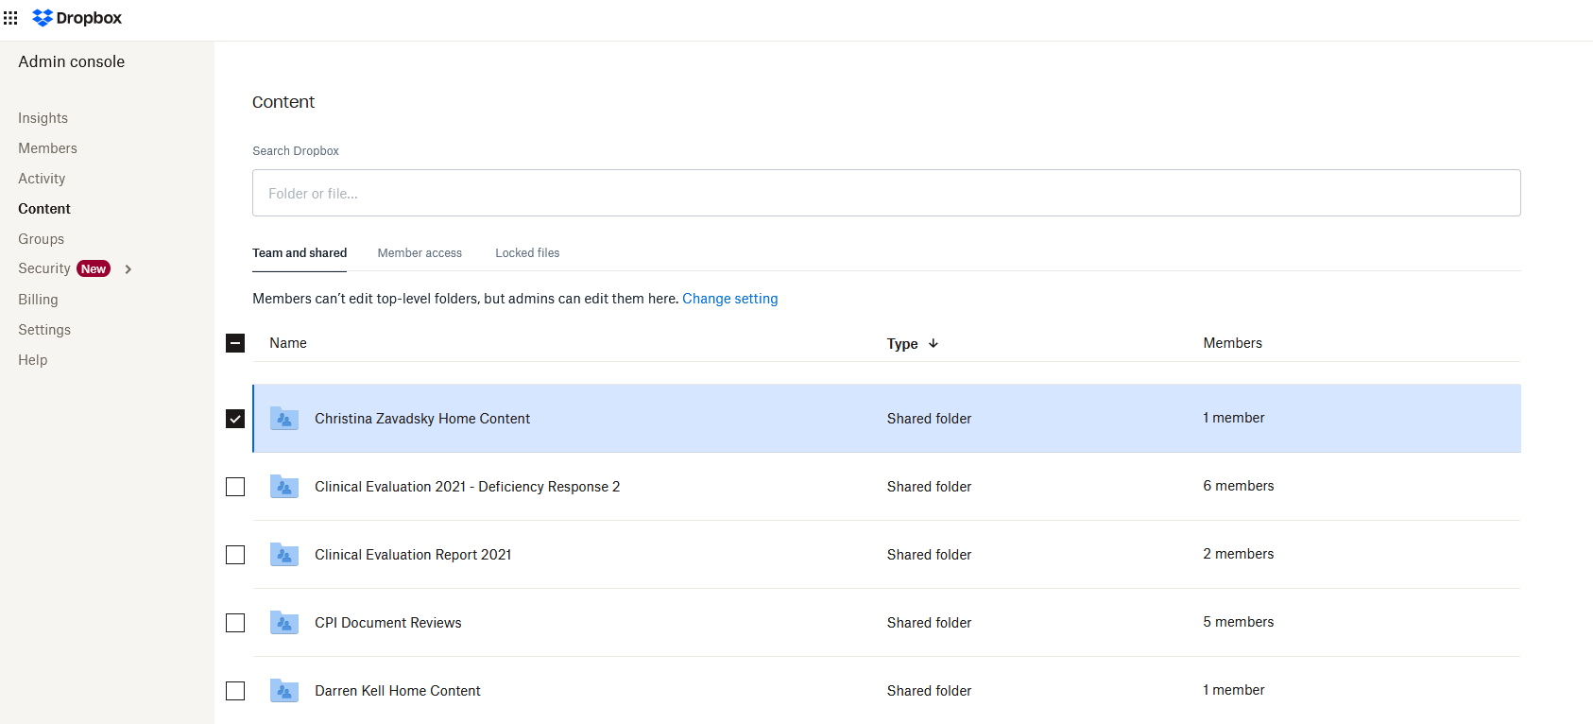
Task: Uncheck Christina Zavadsky Home Content checkbox
Action: [x=235, y=419]
